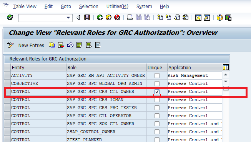Uncheck Unique for SAP_GRC_SPC_CRS_CTL_OWNER
Image resolution: width=251 pixels, height=142 pixels.
(157, 91)
